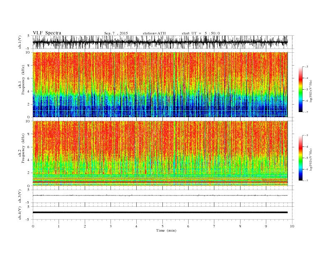Click the time-axis tick label '0'
This screenshot has width=329, height=254.
point(33,226)
